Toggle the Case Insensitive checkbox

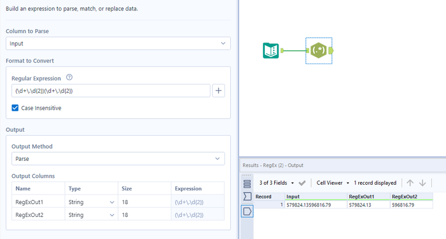pos(15,108)
